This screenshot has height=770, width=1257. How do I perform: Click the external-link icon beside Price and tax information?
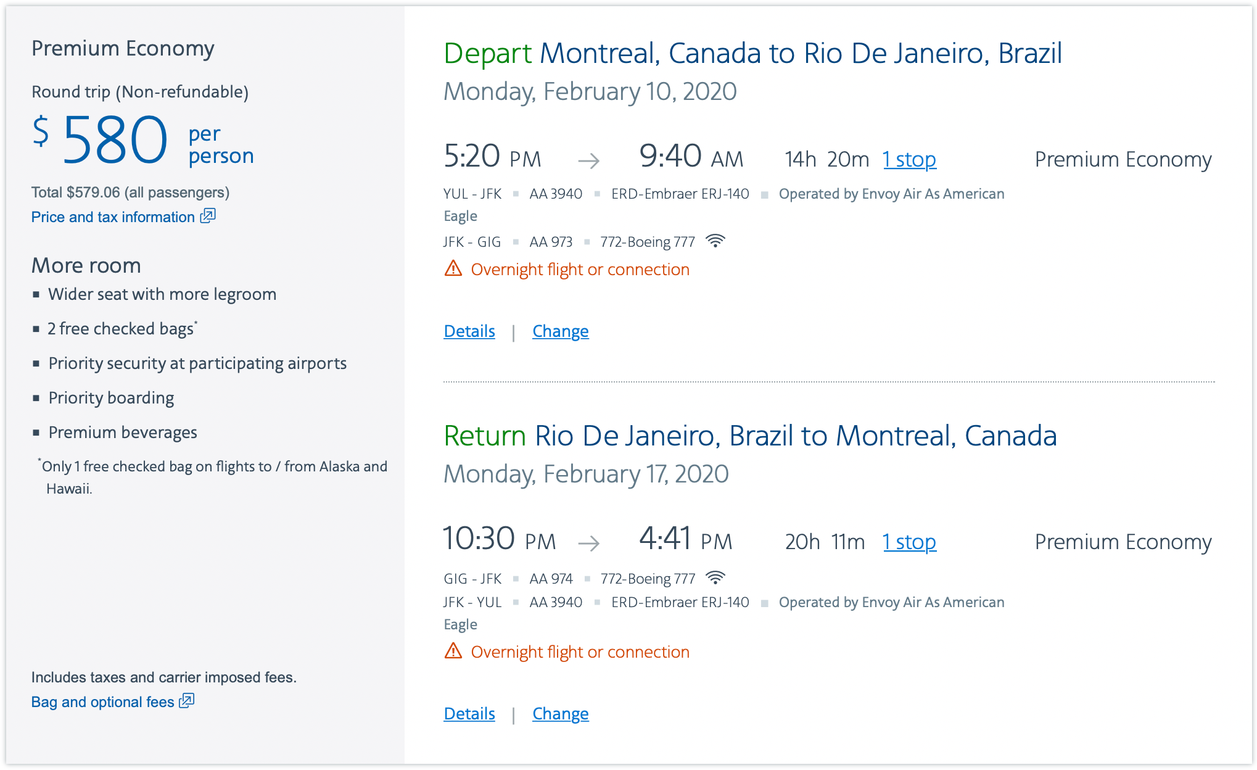[x=208, y=216]
